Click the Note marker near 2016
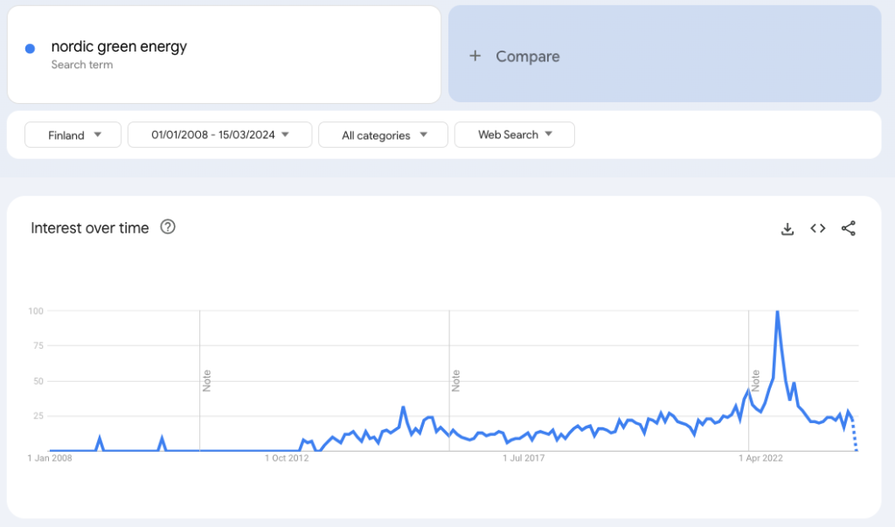This screenshot has height=527, width=895. pyautogui.click(x=455, y=380)
